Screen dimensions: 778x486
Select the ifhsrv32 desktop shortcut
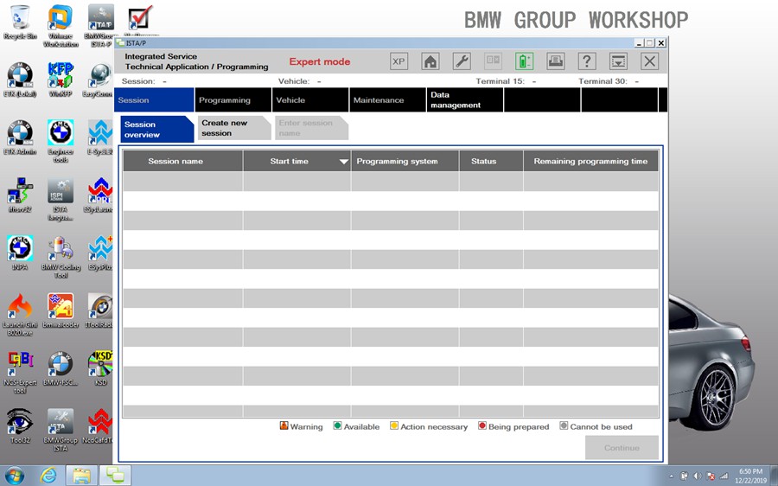click(x=20, y=195)
